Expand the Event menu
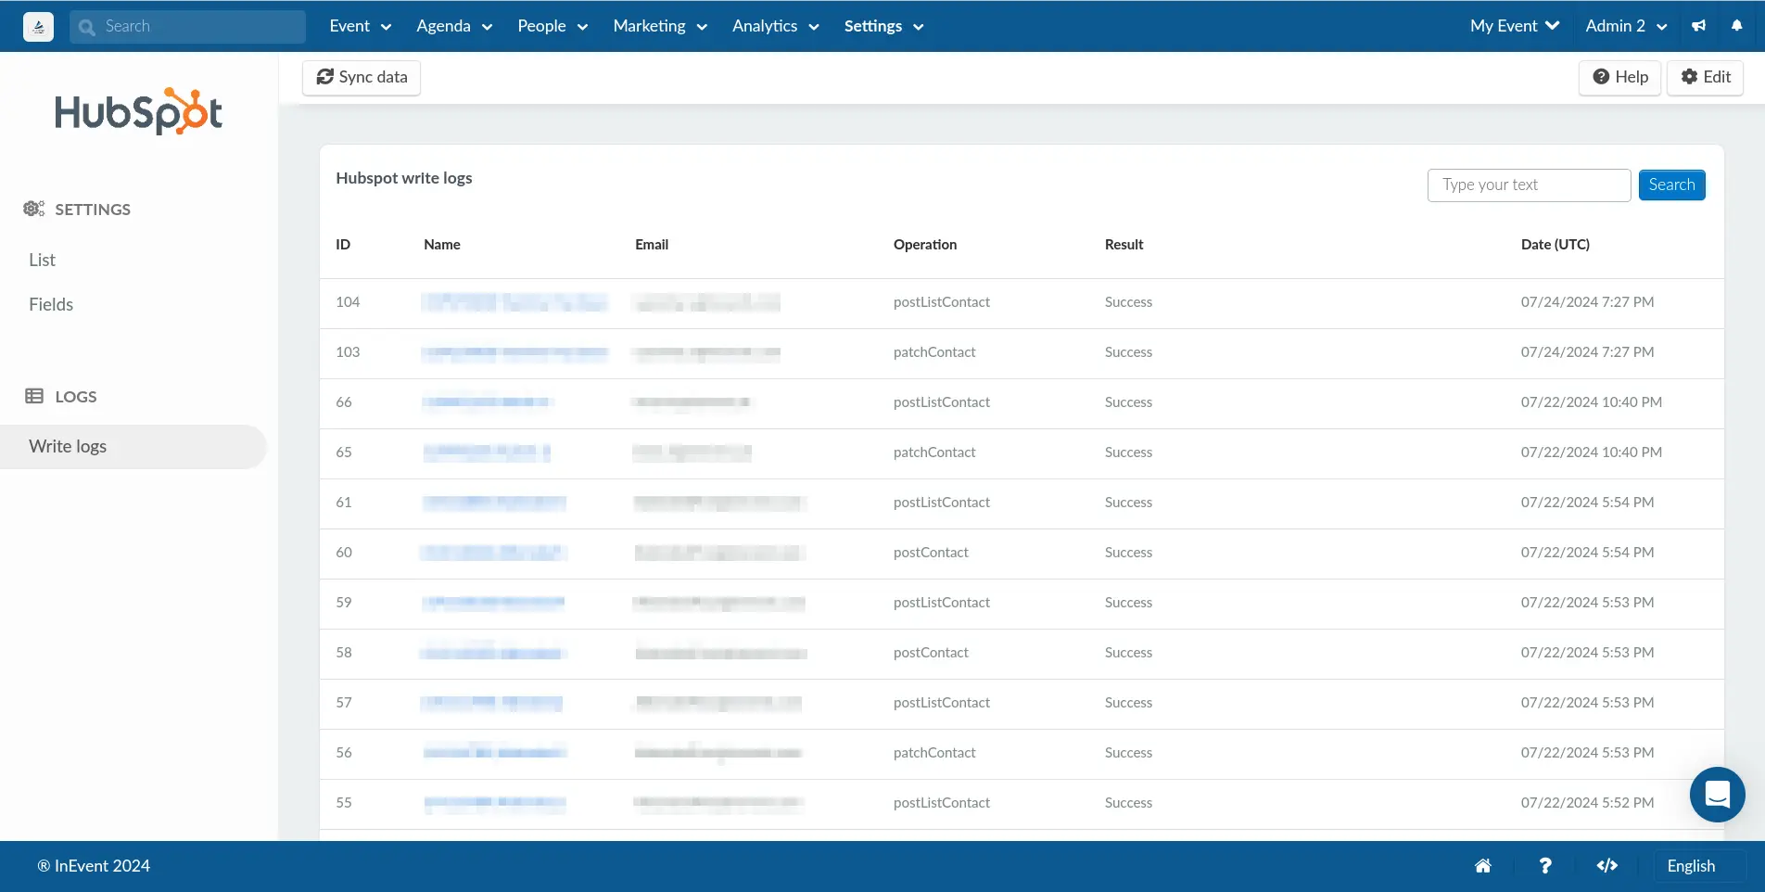1765x892 pixels. (361, 26)
